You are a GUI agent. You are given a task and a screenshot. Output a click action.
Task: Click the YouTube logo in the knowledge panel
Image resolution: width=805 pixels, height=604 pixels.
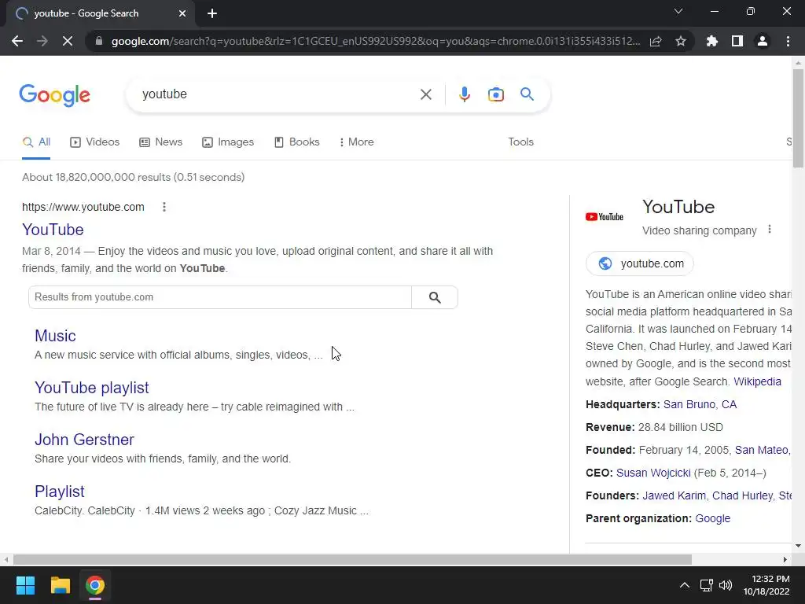[605, 217]
